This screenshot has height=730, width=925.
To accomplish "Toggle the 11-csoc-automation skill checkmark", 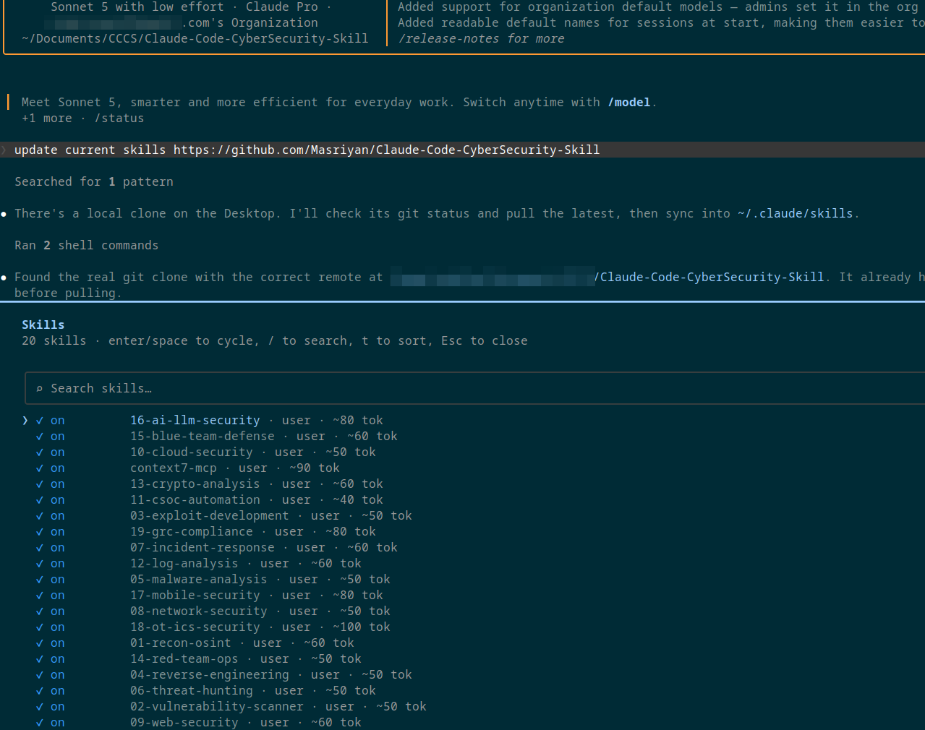I will (40, 500).
